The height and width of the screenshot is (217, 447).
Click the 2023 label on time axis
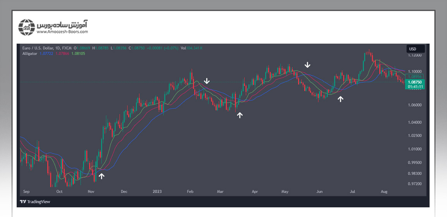[157, 191]
